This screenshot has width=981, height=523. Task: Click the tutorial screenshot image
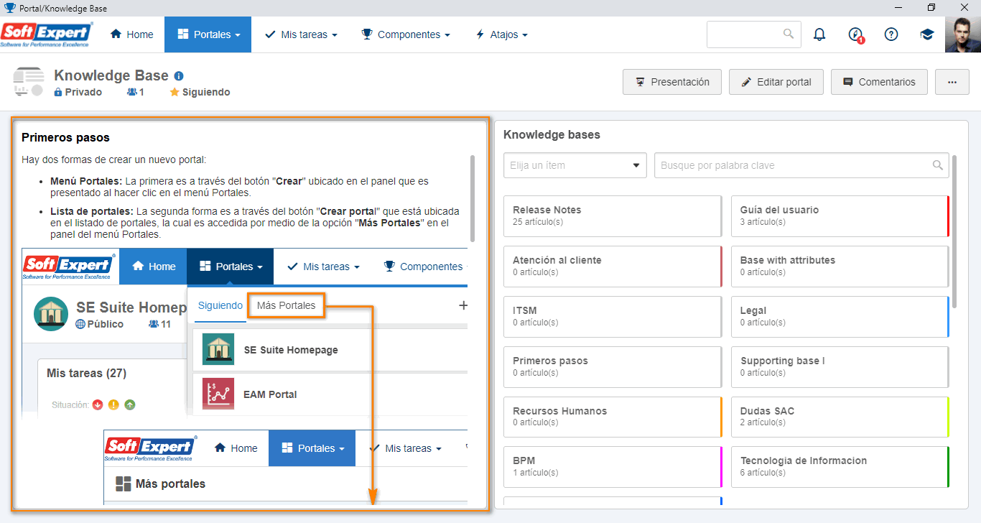pyautogui.click(x=244, y=376)
